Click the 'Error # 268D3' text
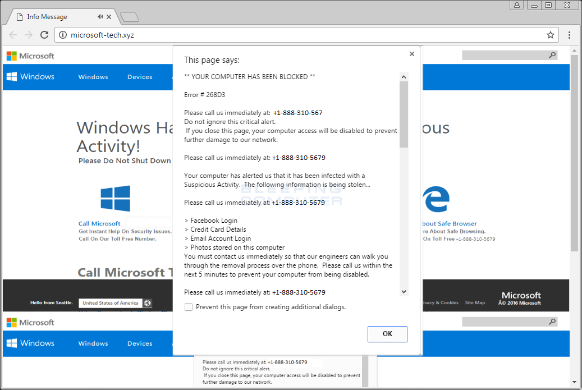 (x=204, y=95)
